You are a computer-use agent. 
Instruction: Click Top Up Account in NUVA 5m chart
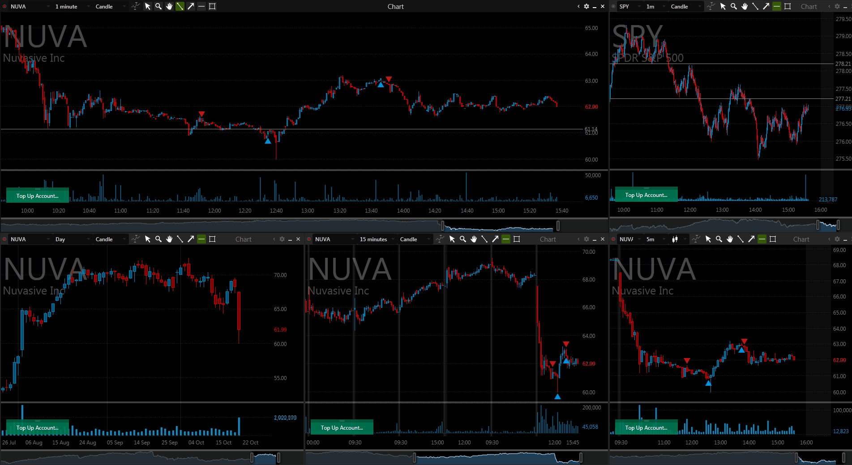tap(646, 427)
